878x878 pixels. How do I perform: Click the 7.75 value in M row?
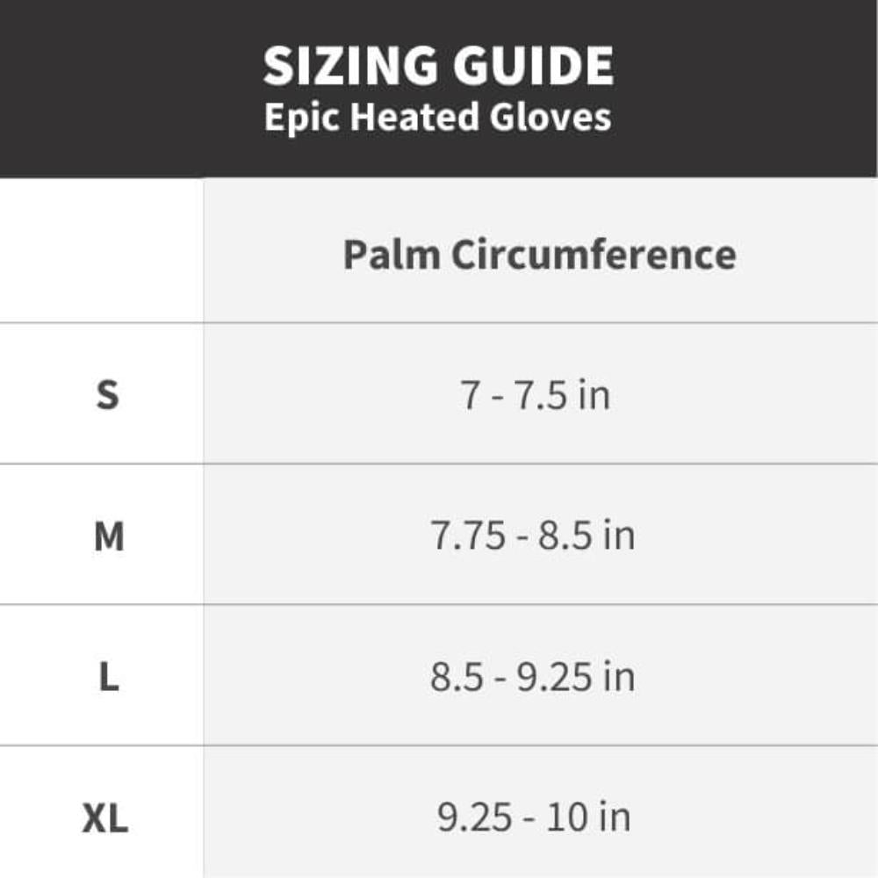pyautogui.click(x=468, y=536)
